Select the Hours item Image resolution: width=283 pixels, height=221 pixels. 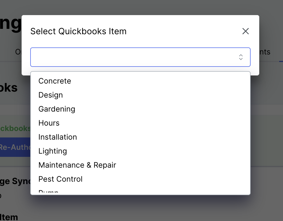point(49,123)
